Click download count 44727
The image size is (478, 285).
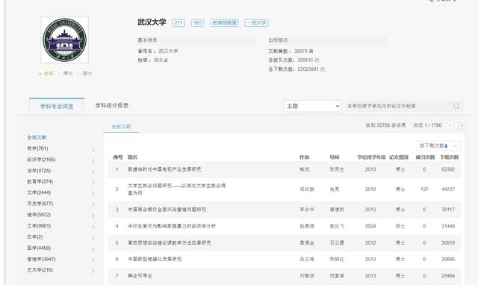[448, 190]
